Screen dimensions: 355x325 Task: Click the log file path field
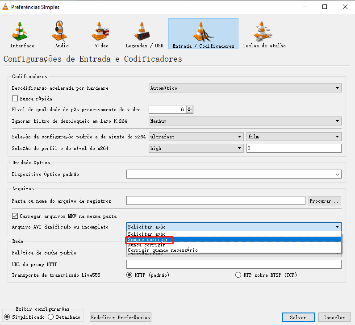tap(216, 200)
